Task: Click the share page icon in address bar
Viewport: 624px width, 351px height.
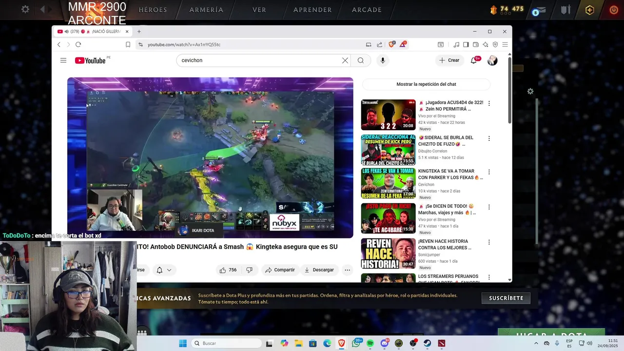Action: click(x=380, y=44)
